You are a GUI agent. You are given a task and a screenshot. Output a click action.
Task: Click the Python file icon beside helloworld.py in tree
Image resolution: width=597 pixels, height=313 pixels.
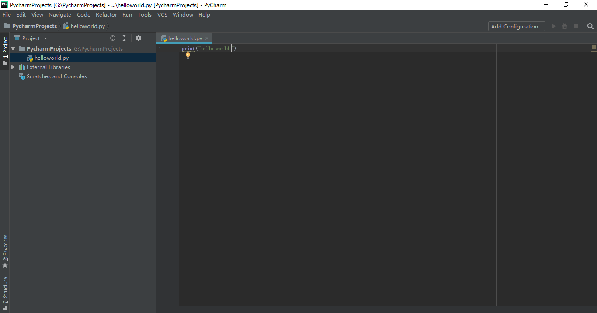coord(30,58)
